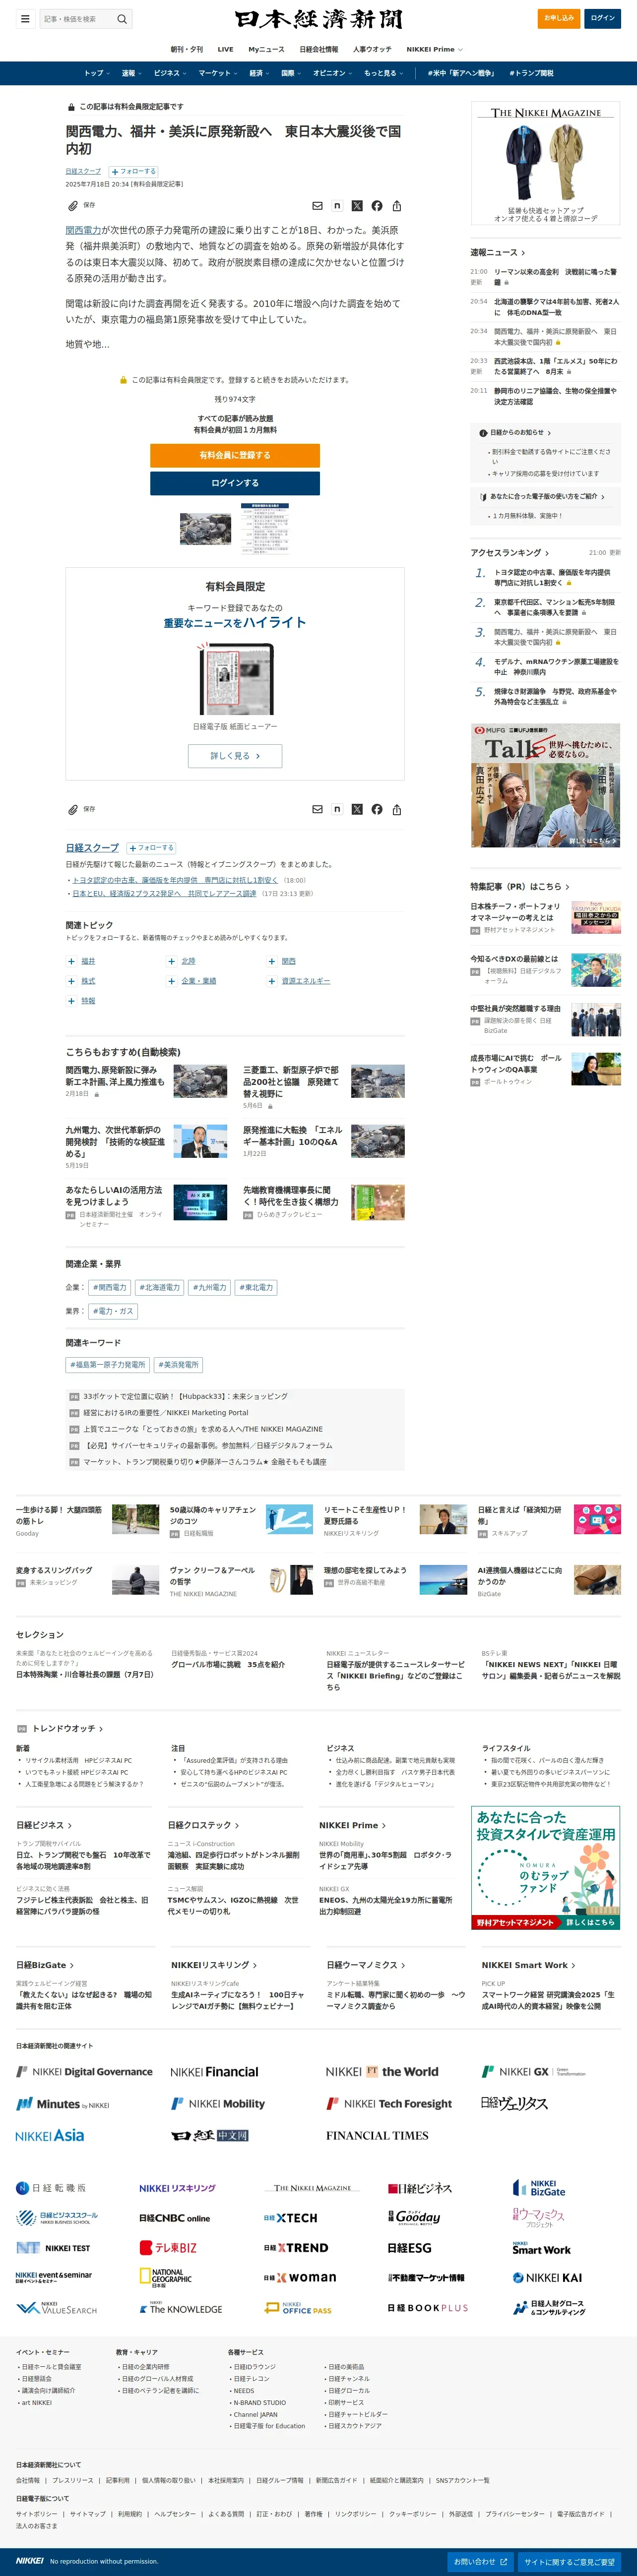Click ログイン button in header
The height and width of the screenshot is (2576, 637).
(603, 18)
